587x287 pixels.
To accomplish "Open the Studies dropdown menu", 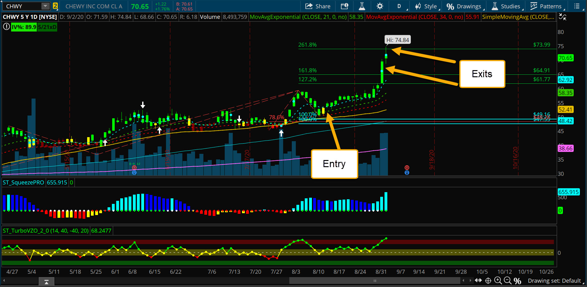I will pos(510,6).
